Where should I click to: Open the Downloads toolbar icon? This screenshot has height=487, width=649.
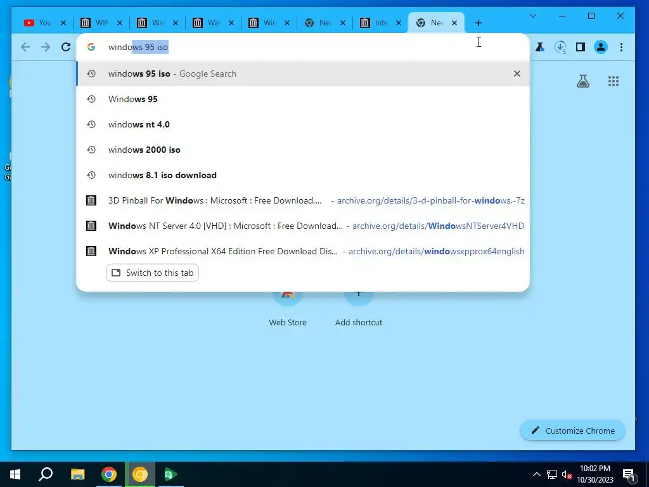[x=560, y=47]
